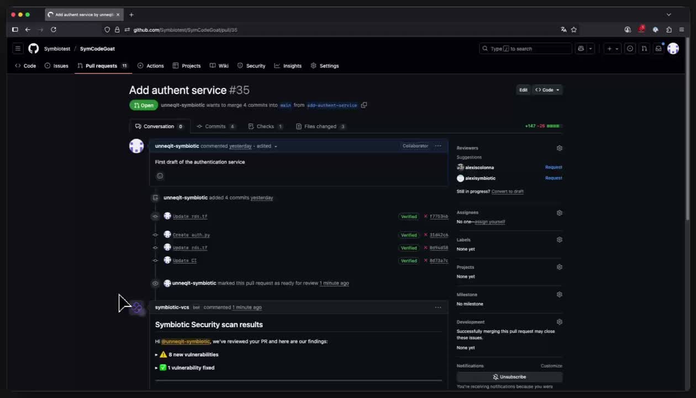The image size is (696, 398).
Task: Go to the GitHub home logo
Action: 34,49
